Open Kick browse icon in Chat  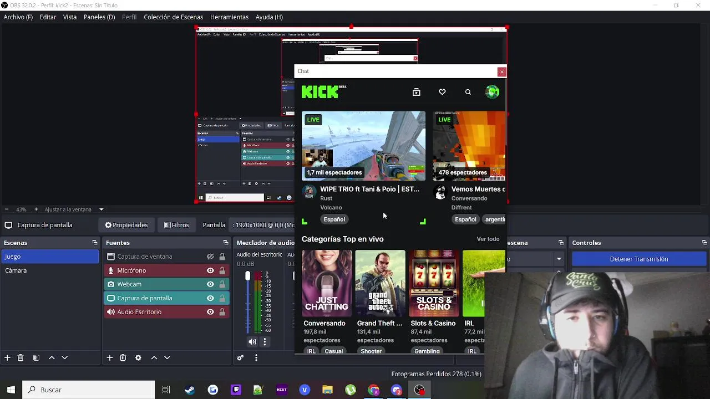(417, 92)
